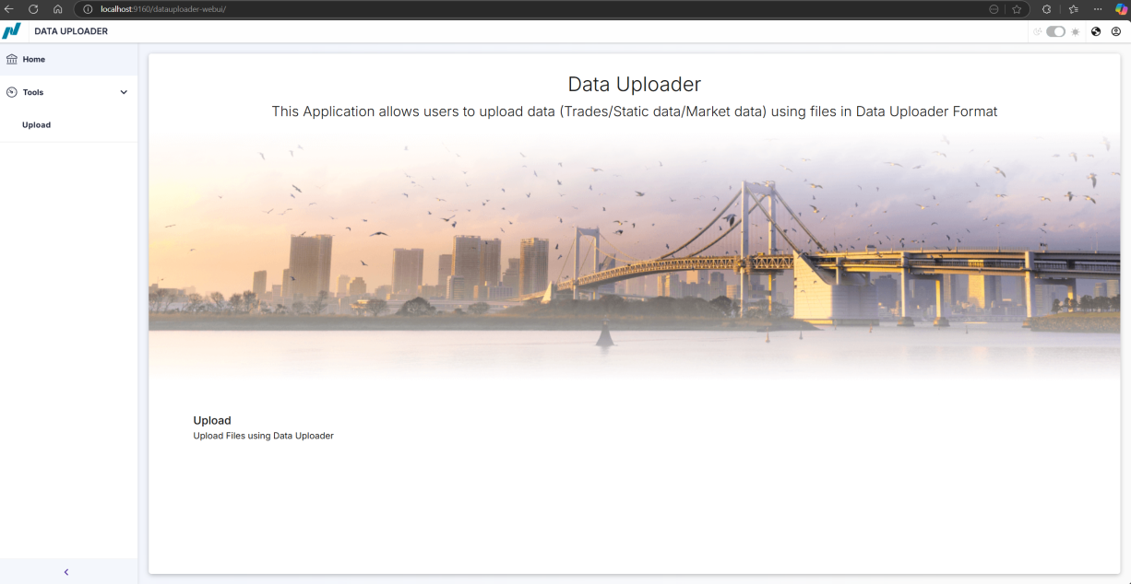
Task: Open the globe language selector
Action: point(1096,31)
